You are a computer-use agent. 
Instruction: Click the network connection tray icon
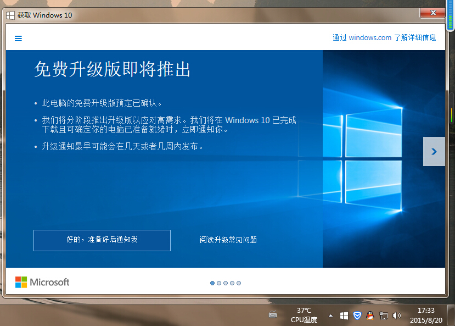(x=383, y=316)
